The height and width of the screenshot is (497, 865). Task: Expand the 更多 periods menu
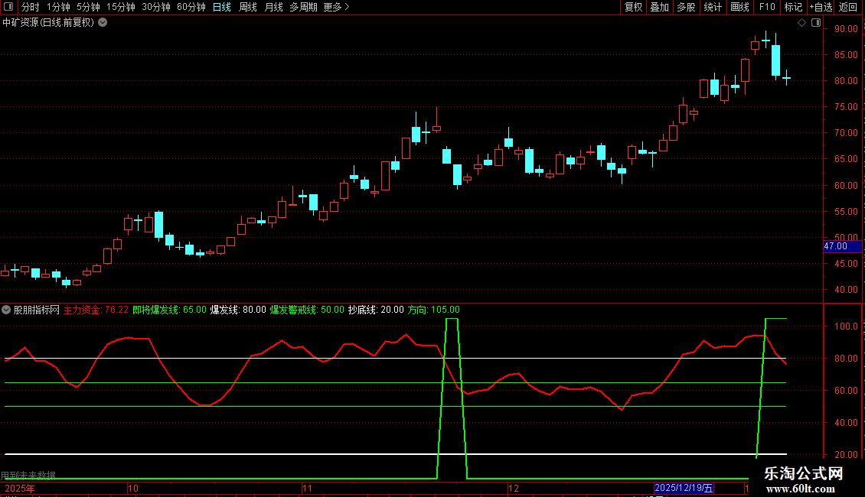coord(336,7)
